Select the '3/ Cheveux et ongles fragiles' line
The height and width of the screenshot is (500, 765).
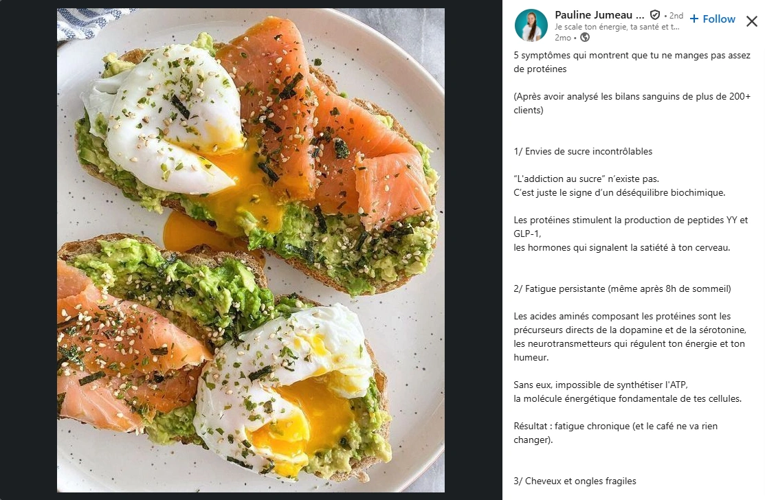coord(575,481)
